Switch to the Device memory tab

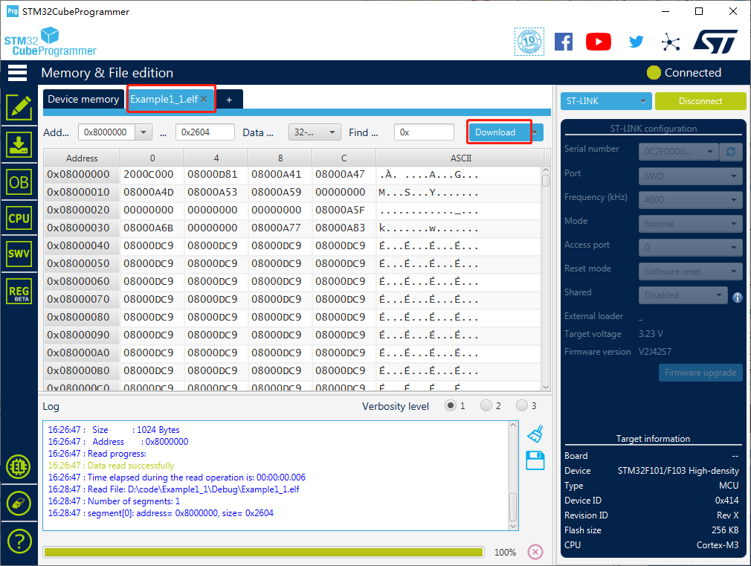[83, 99]
